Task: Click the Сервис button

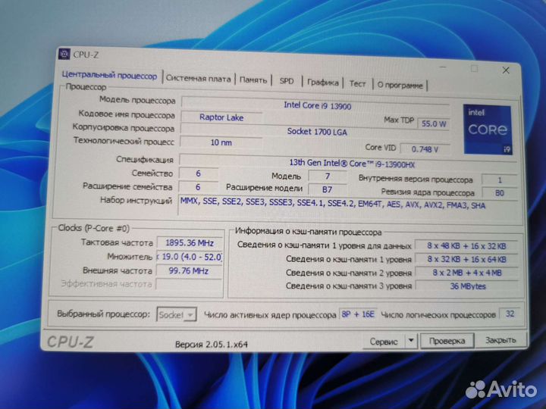Action: pyautogui.click(x=384, y=341)
